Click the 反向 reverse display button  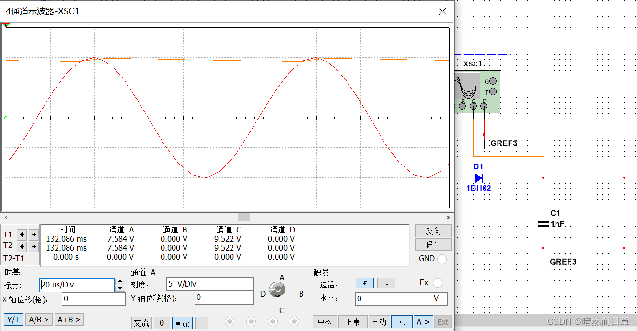coord(433,231)
